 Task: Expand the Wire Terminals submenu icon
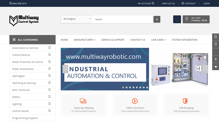(50, 90)
